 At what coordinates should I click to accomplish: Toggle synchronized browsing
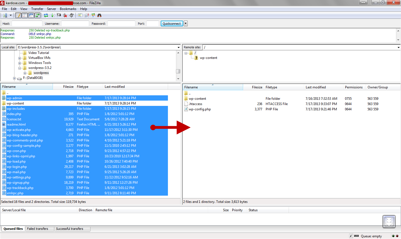(93, 16)
